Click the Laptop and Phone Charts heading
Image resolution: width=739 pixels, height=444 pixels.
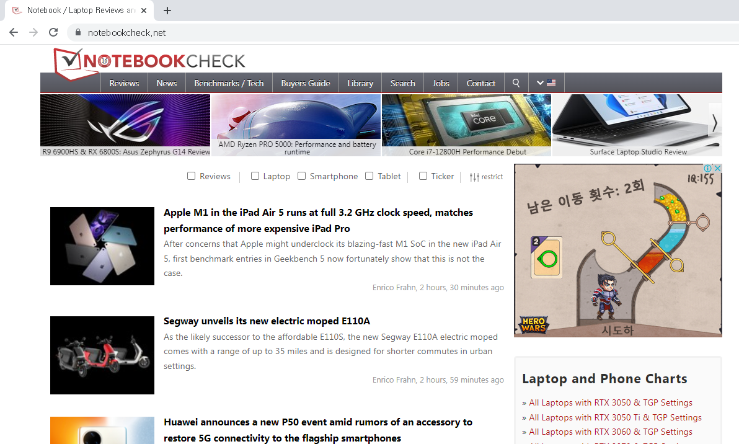[x=604, y=378]
